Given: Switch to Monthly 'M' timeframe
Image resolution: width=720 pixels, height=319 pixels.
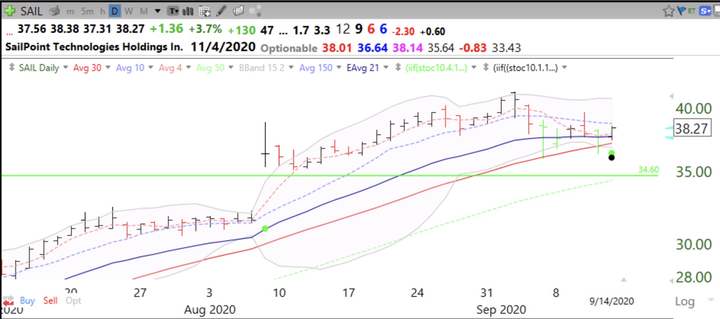Looking at the screenshot, I should 144,11.
